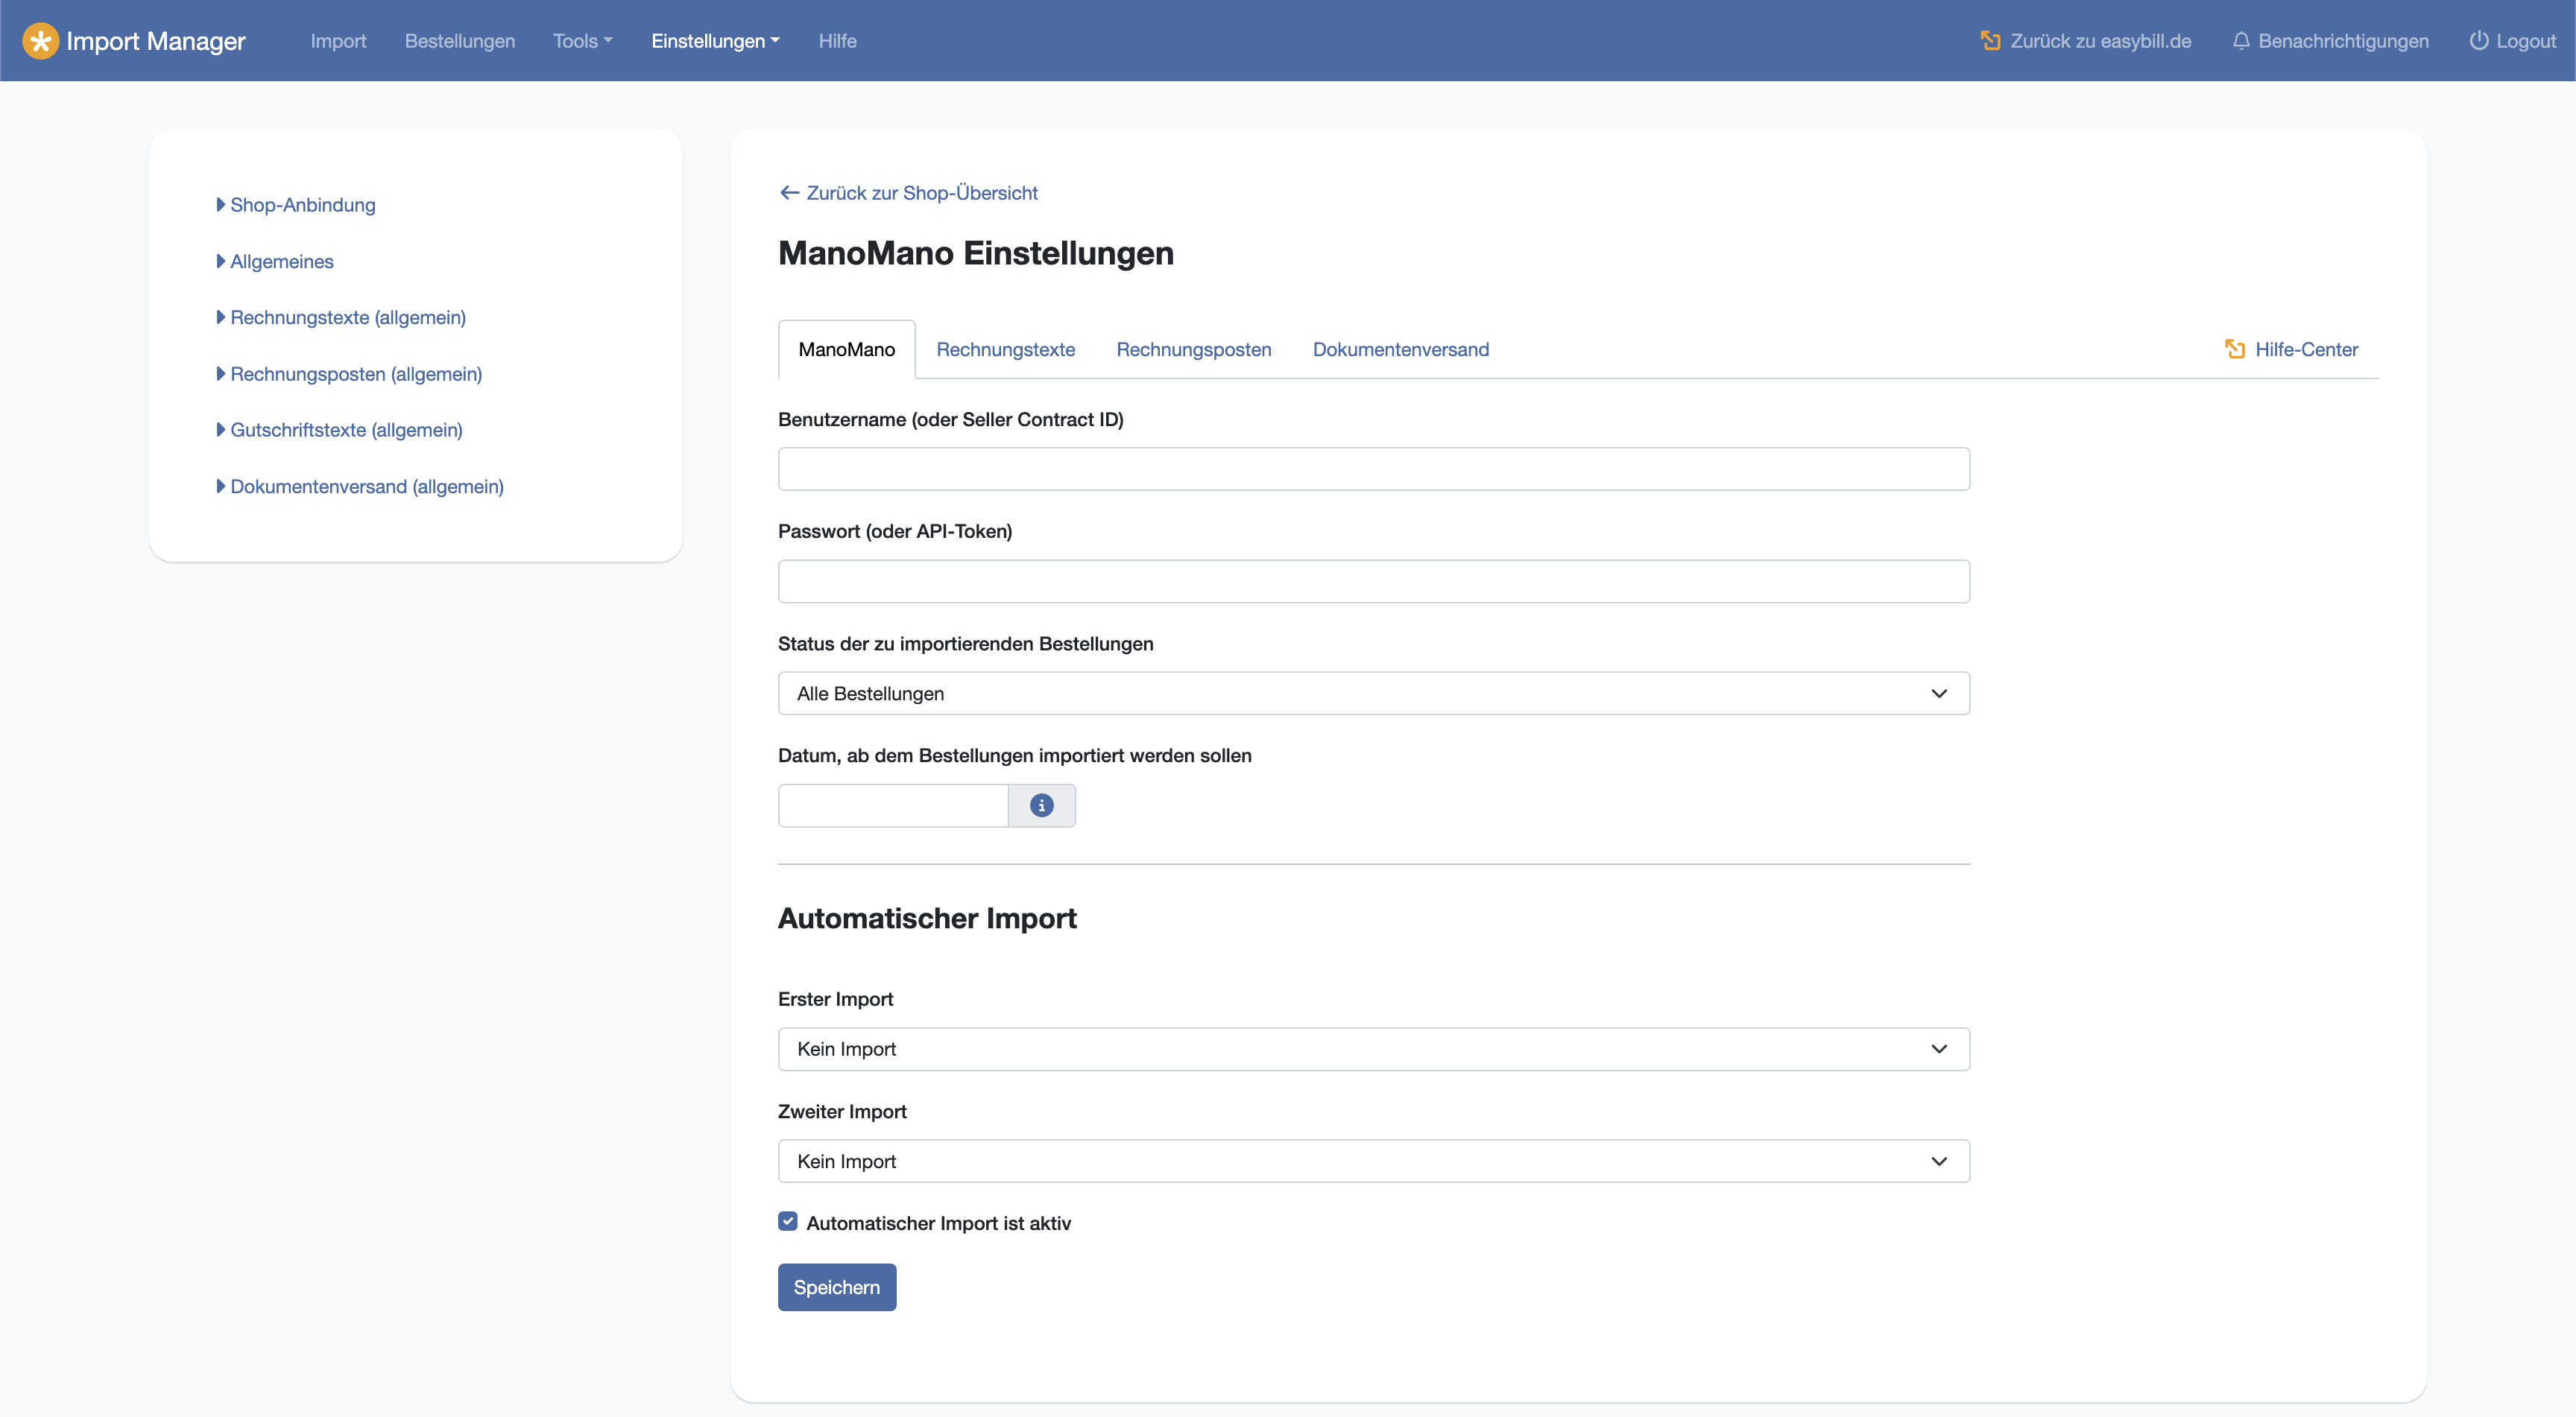Switch to the Rechnungsposten tab

[1193, 349]
